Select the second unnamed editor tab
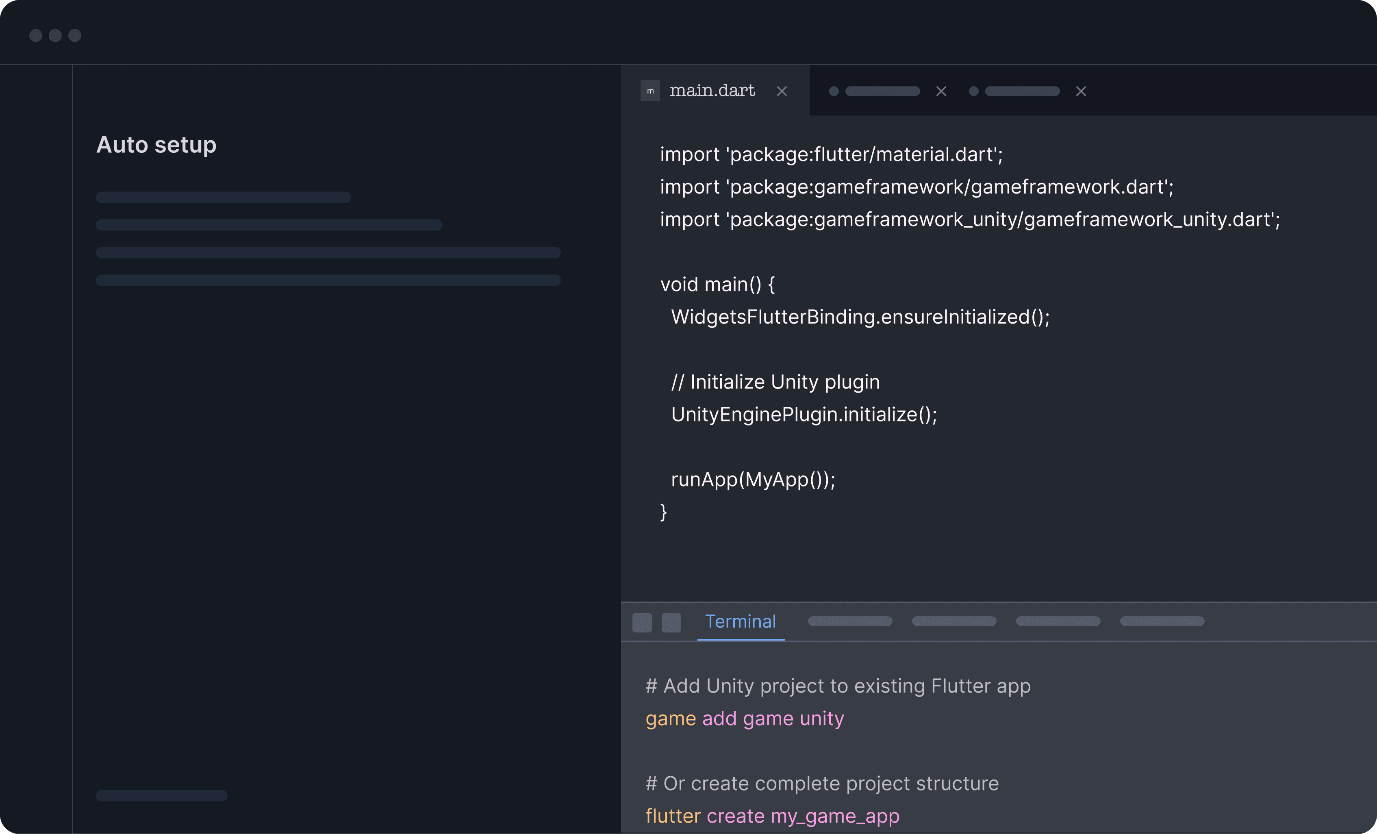Viewport: 1377px width, 834px height. pyautogui.click(x=882, y=91)
